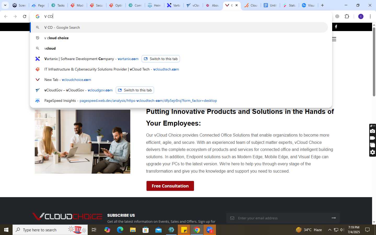Click Switch to this tab for Vartanix
The width and height of the screenshot is (376, 235).
click(x=161, y=59)
